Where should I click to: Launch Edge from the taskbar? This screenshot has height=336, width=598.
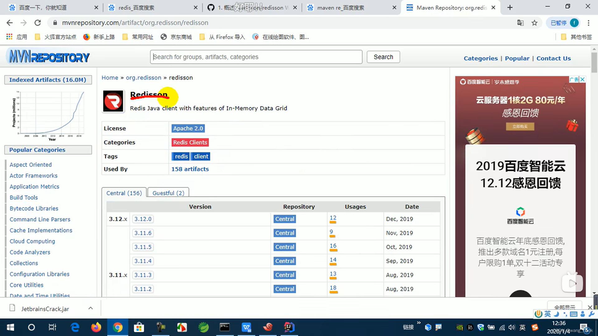click(x=75, y=327)
